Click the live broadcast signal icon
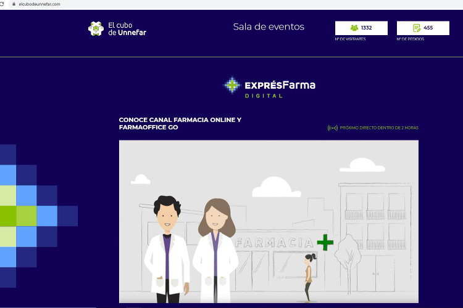The height and width of the screenshot is (308, 463). point(333,128)
